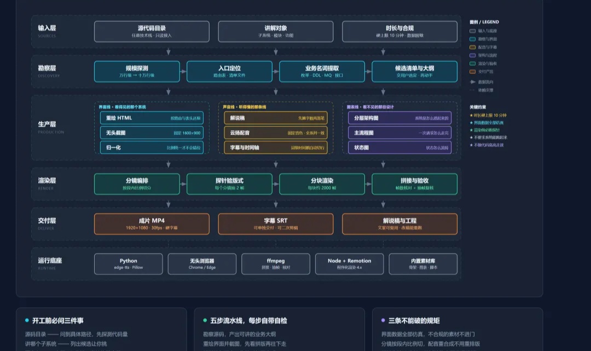Click the 时长与合规 box
591x351 pixels.
[399, 31]
